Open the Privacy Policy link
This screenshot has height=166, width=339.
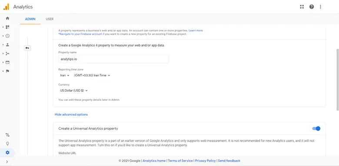[206, 161]
